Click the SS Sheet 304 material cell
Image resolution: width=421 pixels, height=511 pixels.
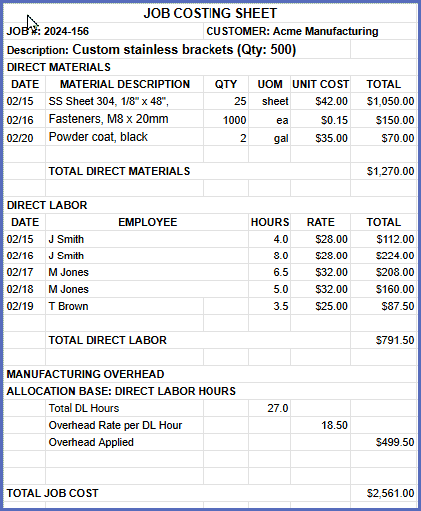click(125, 101)
